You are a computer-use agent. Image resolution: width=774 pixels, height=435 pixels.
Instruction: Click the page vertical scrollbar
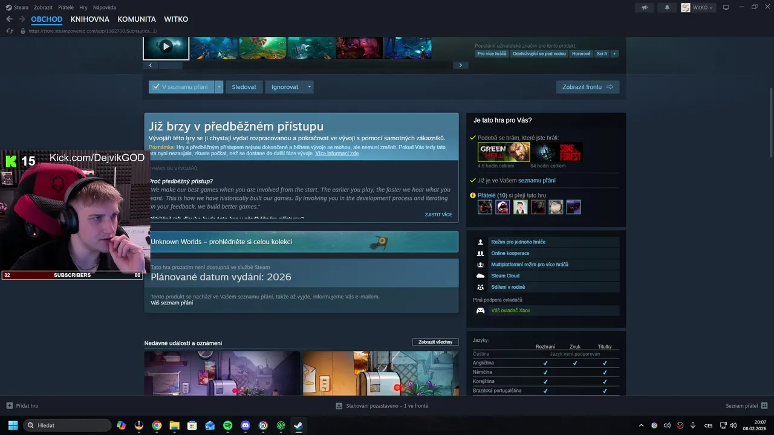[771, 122]
